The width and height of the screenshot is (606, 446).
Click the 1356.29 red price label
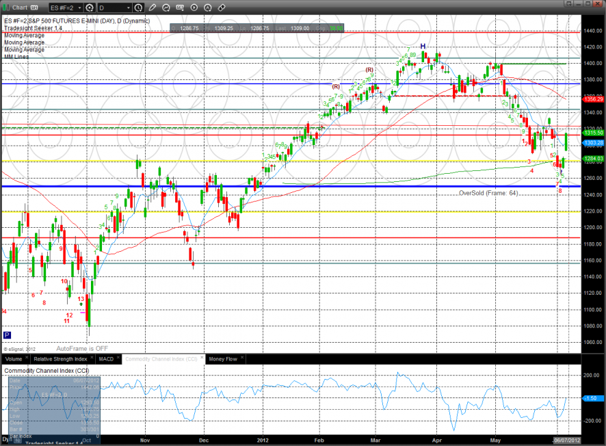pyautogui.click(x=593, y=99)
